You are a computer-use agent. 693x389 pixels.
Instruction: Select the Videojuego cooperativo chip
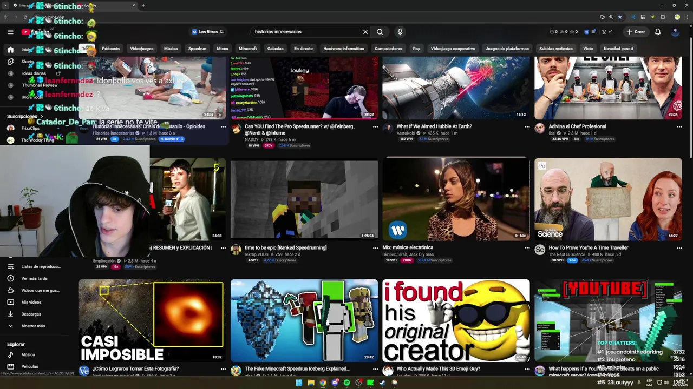click(453, 49)
